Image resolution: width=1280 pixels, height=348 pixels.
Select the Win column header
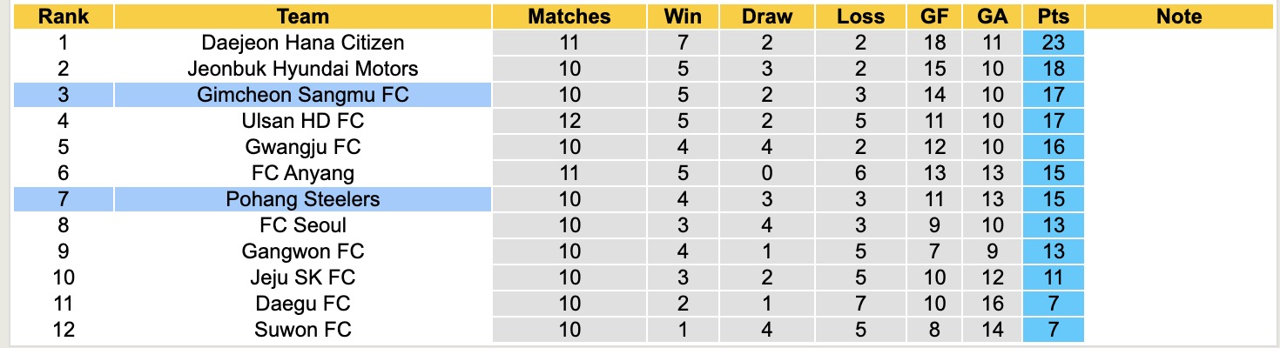(x=683, y=17)
